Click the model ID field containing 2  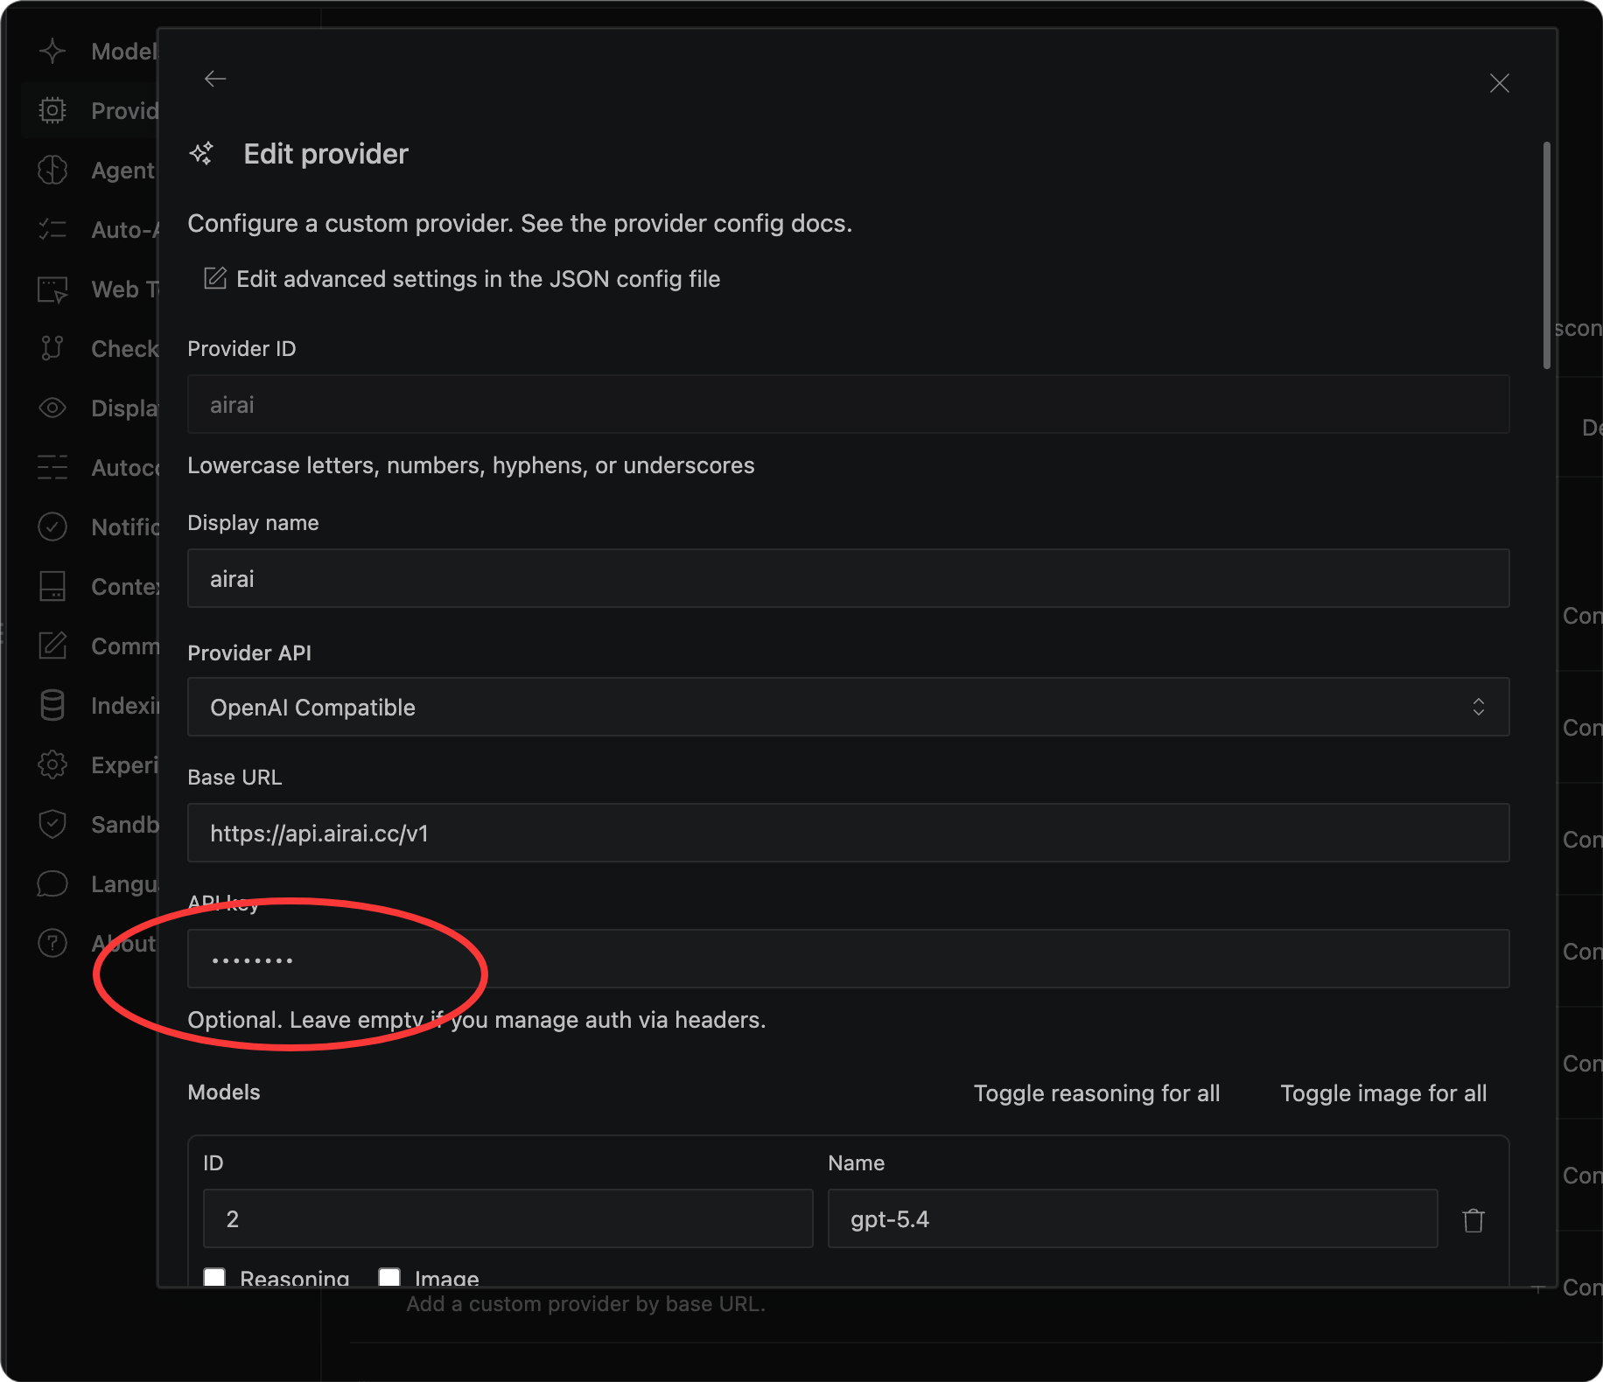click(x=507, y=1218)
